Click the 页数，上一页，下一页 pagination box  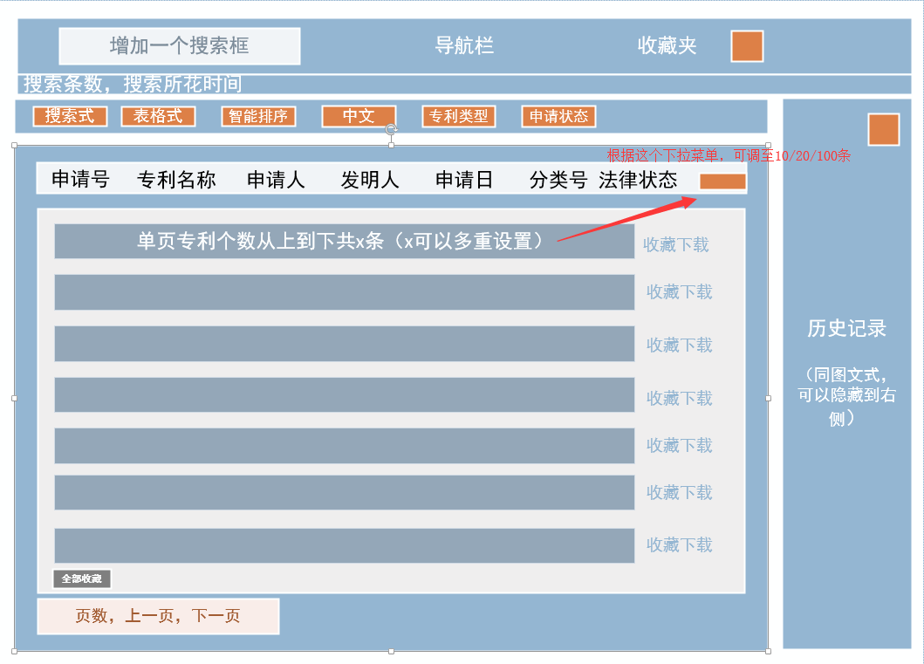coord(158,616)
